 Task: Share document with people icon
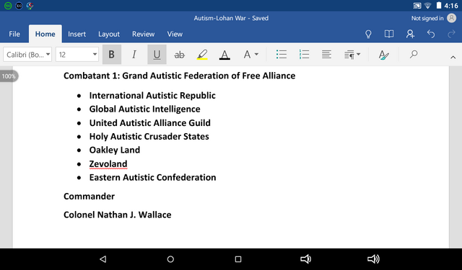pos(410,34)
